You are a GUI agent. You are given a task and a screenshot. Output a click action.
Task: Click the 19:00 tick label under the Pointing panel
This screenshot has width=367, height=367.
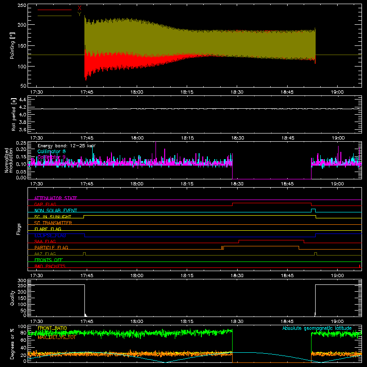click(337, 92)
